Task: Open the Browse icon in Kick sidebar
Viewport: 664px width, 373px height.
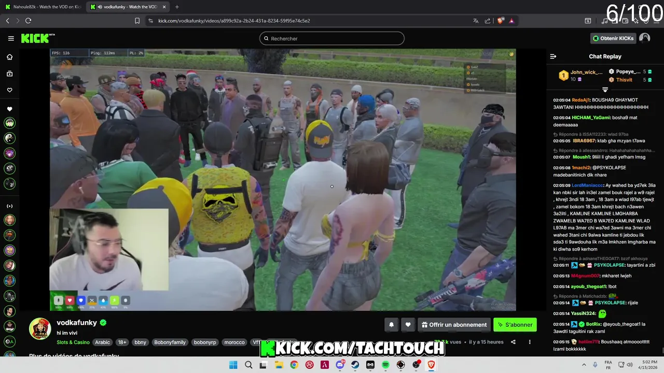Action: pos(9,74)
